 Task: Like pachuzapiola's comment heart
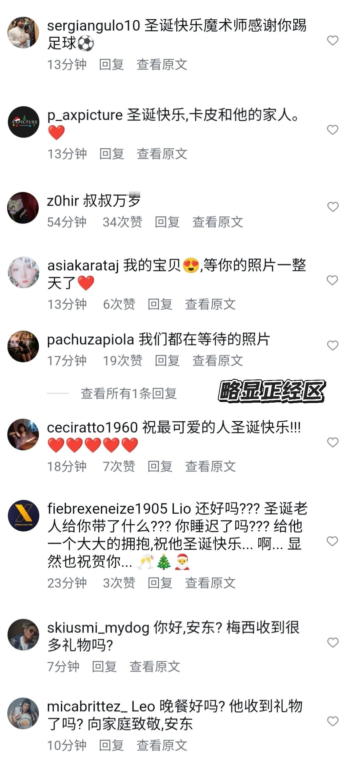click(x=333, y=345)
